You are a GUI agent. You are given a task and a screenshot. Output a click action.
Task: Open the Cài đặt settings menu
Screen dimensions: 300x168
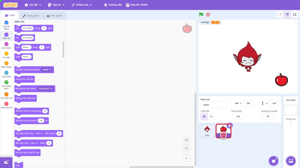click(x=33, y=5)
